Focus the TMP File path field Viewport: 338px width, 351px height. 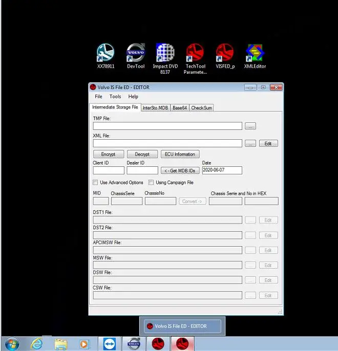coord(167,126)
